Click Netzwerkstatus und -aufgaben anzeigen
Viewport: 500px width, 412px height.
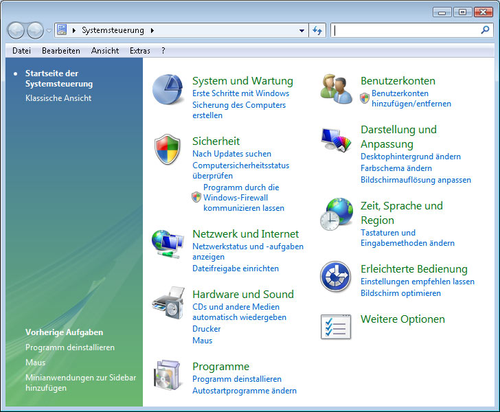[248, 251]
